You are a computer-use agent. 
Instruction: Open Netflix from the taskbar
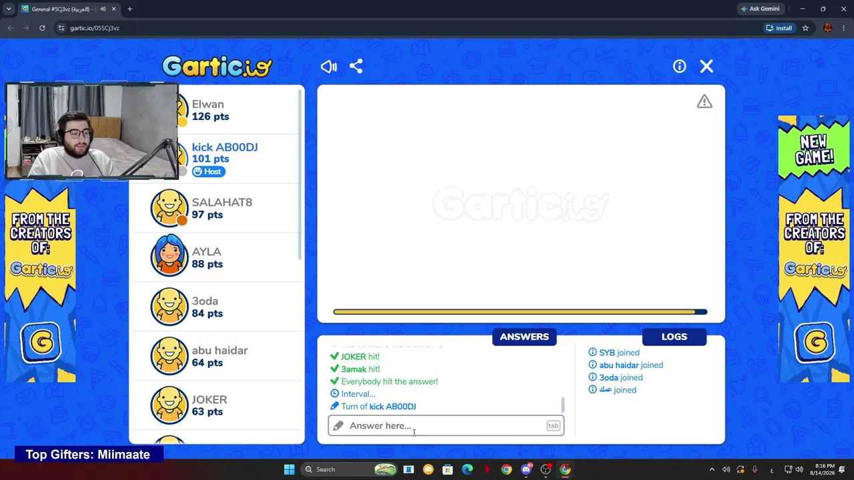pos(486,469)
